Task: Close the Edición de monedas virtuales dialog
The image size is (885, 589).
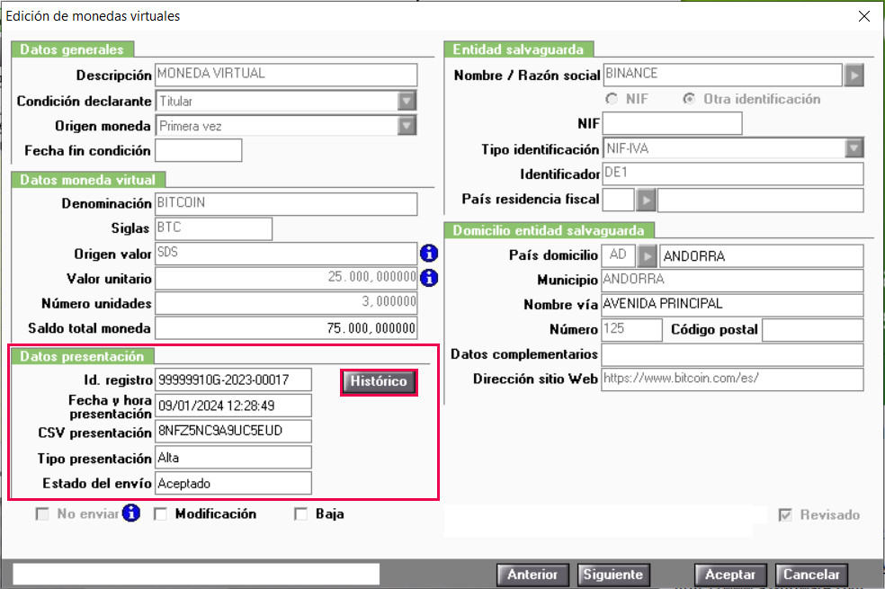Action: tap(864, 16)
